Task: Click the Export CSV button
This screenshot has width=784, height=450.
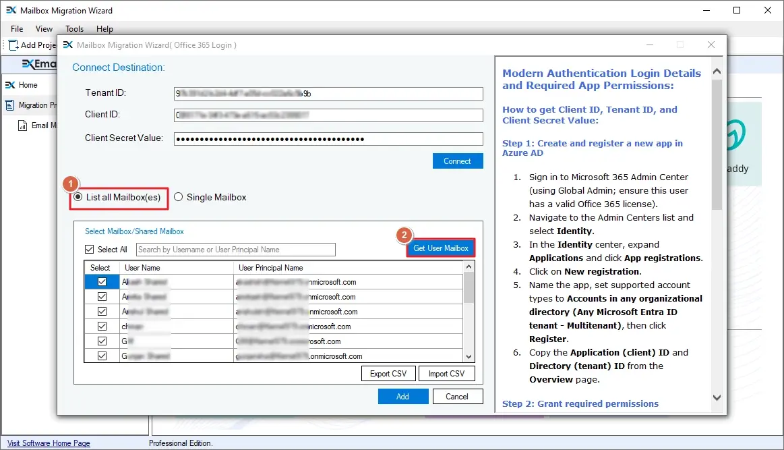Action: [x=388, y=373]
